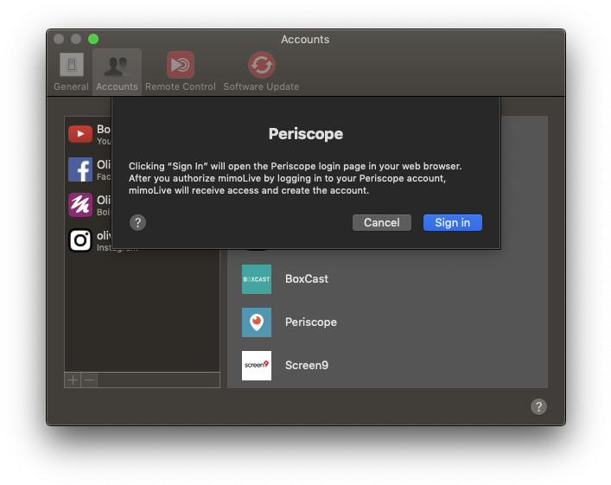The width and height of the screenshot is (611, 485).
Task: Select the Instagram account icon
Action: (80, 240)
